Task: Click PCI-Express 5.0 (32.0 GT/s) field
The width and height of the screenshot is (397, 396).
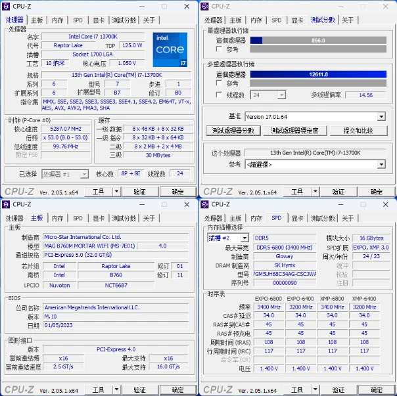Action: [x=116, y=255]
